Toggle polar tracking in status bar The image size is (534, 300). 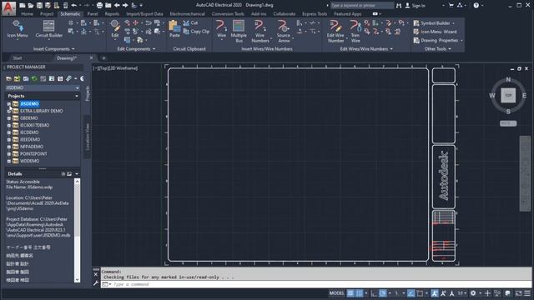[383, 292]
